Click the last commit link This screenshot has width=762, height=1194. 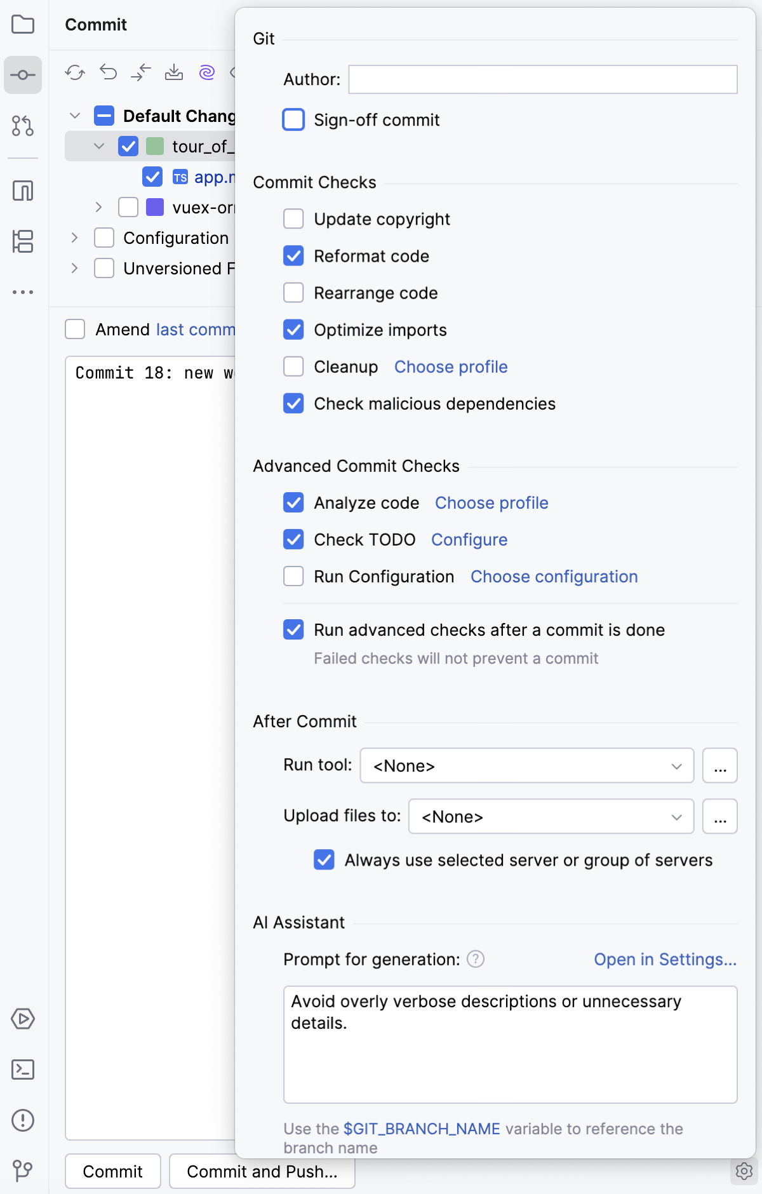[x=196, y=330]
